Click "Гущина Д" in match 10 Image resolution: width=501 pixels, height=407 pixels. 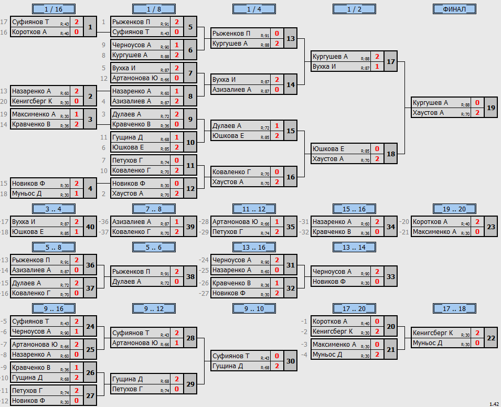tap(127, 137)
